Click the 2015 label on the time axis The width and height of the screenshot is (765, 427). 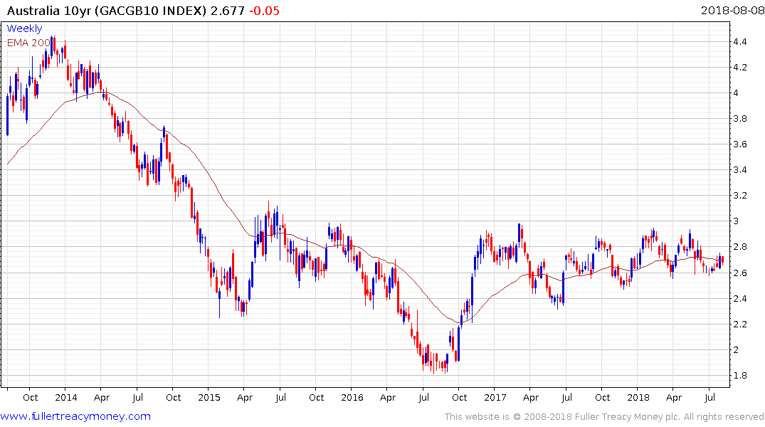(x=209, y=397)
